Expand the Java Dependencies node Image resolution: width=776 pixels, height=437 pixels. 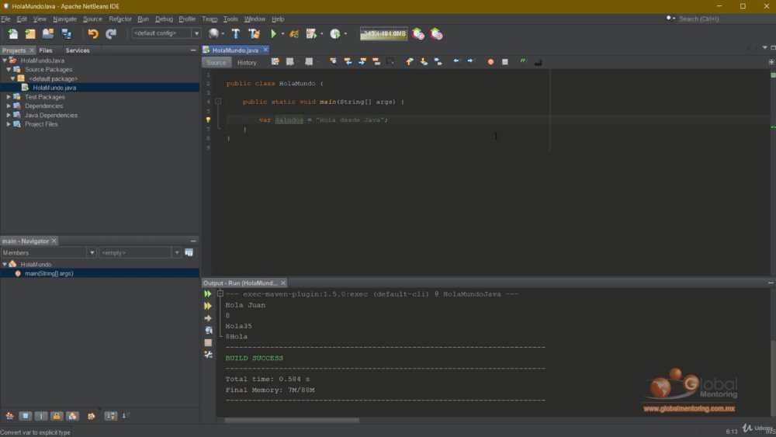point(9,116)
